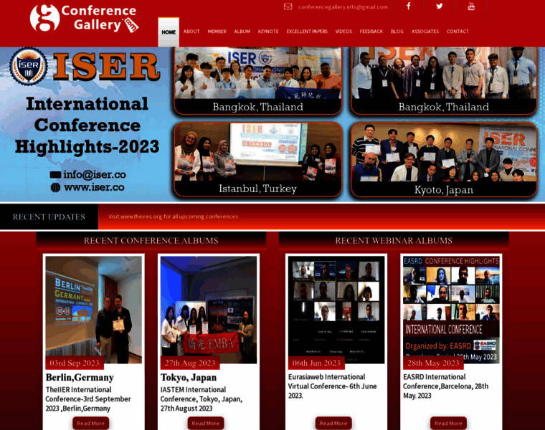The image size is (545, 430).
Task: Open the Berlin, Germany album photo
Action: point(93,310)
